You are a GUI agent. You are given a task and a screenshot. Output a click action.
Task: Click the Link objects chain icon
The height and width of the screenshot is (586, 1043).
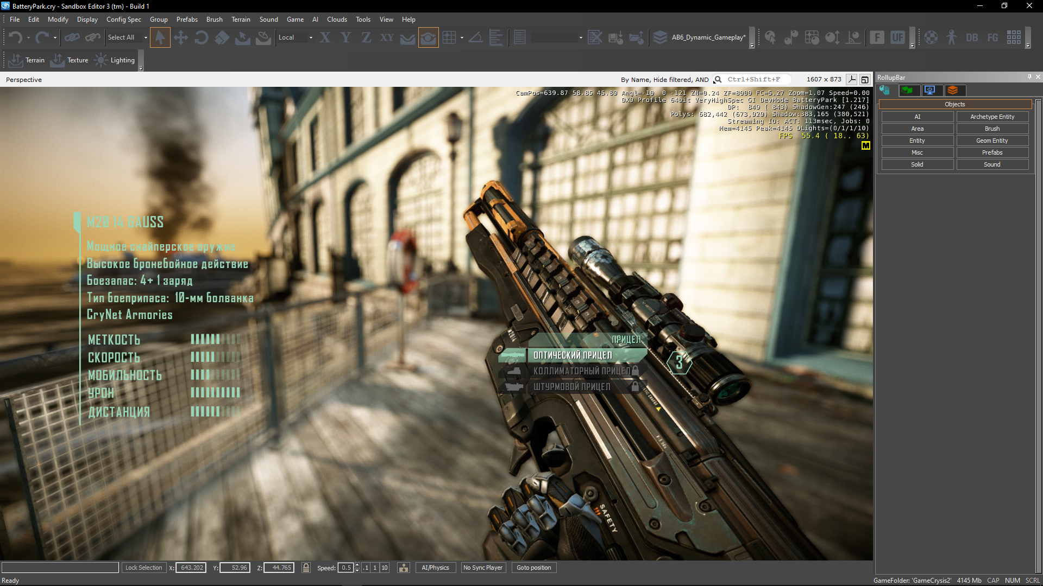click(x=72, y=37)
